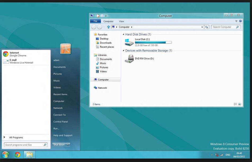Open Videos library in navigation pane
The height and width of the screenshot is (162, 252).
coord(101,71)
